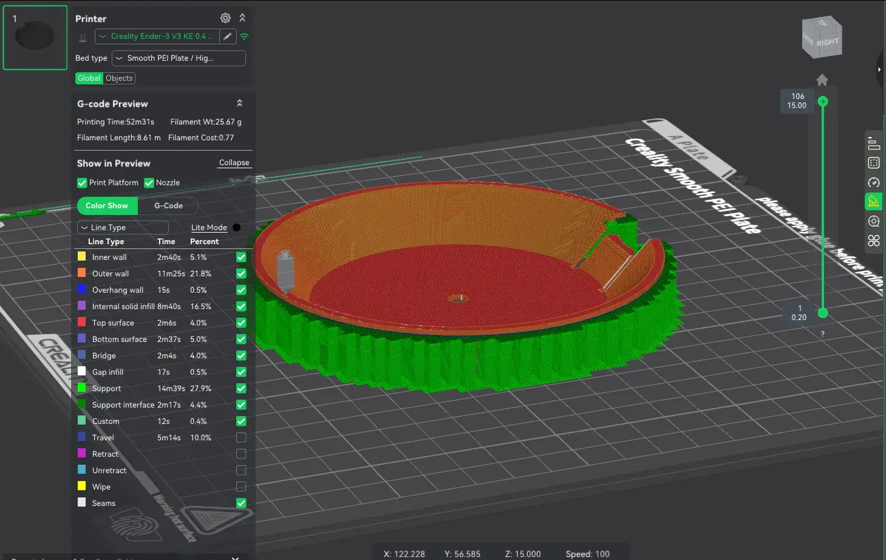This screenshot has height=560, width=886.
Task: Hide Seams via checkbox
Action: click(241, 503)
